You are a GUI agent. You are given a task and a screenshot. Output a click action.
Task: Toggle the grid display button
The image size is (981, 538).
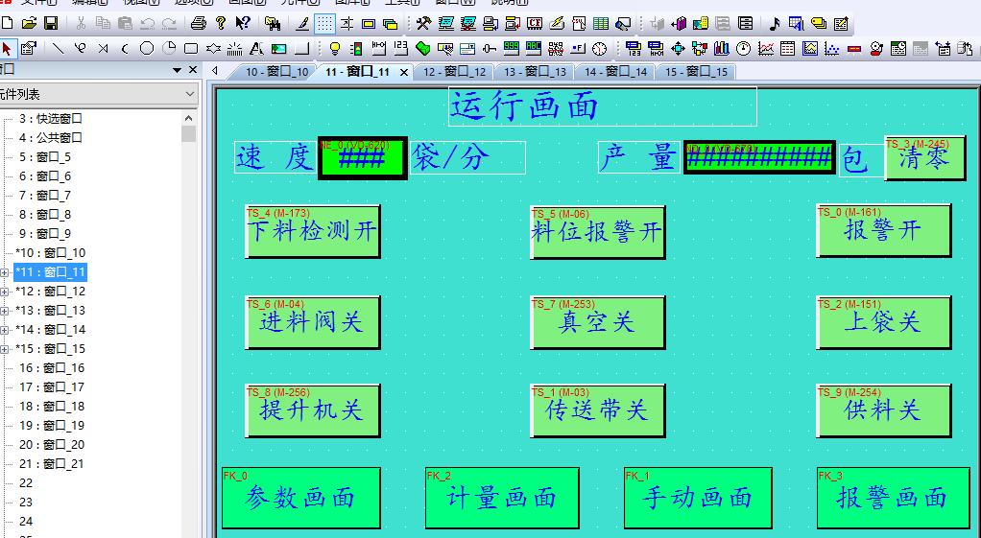point(324,23)
